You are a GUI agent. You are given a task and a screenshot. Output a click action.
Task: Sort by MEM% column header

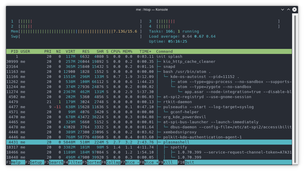(127, 51)
